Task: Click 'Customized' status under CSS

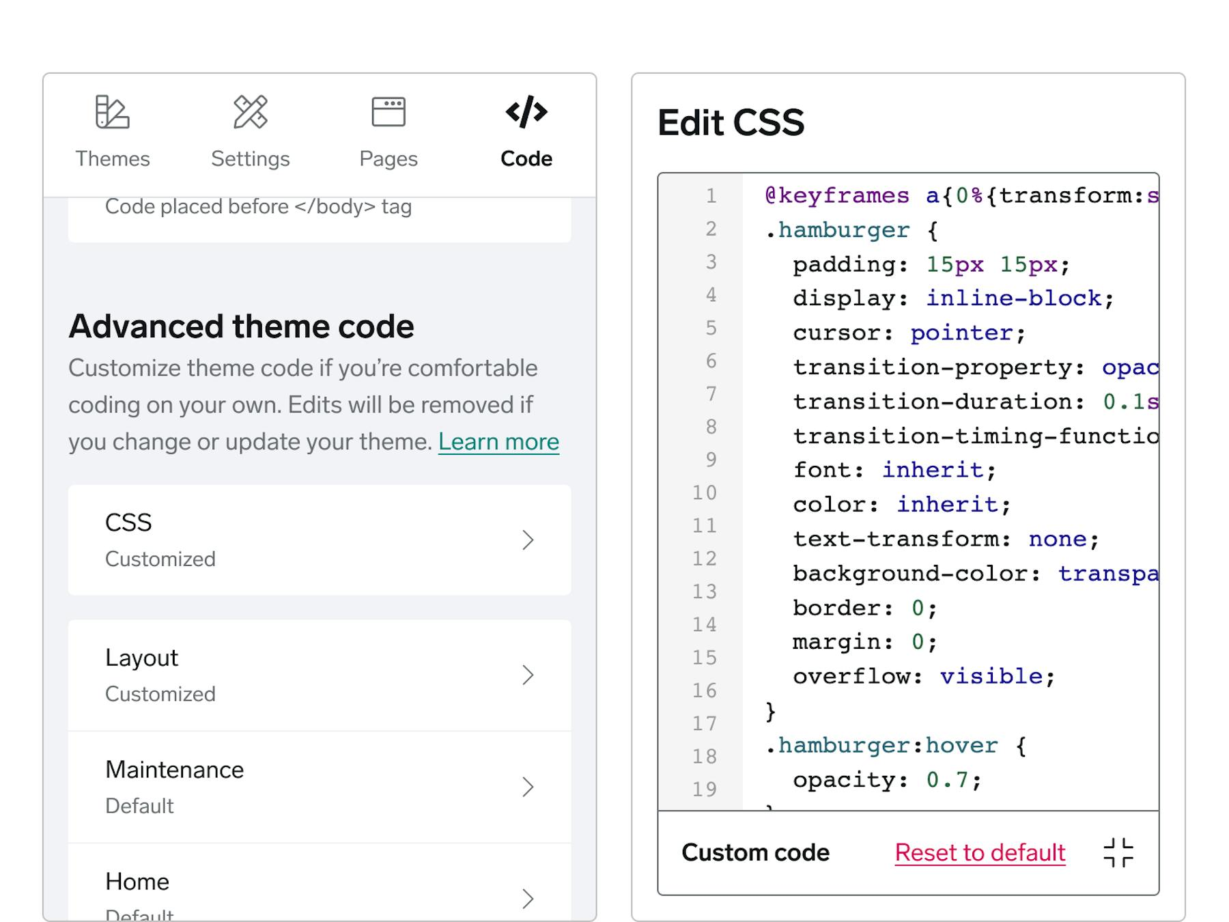Action: coord(160,559)
